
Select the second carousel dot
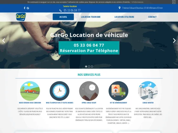89,66
